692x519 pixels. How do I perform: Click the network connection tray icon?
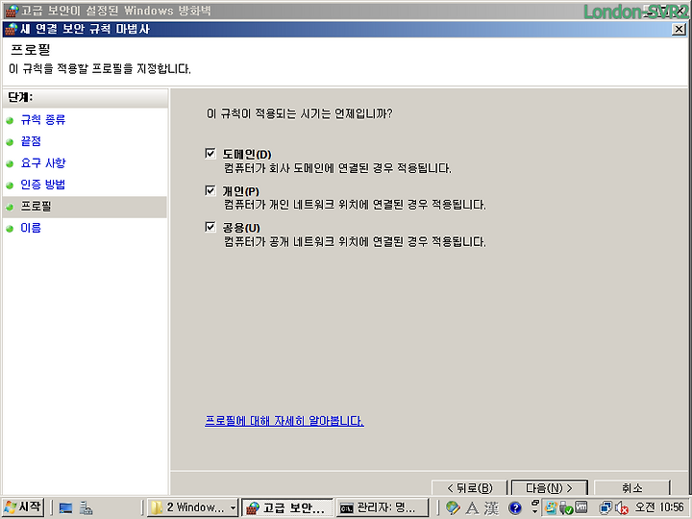(x=605, y=508)
